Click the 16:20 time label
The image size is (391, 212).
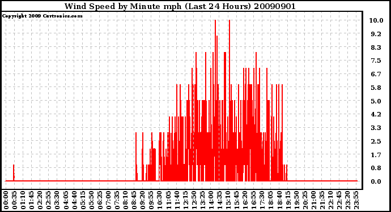coord(245,200)
